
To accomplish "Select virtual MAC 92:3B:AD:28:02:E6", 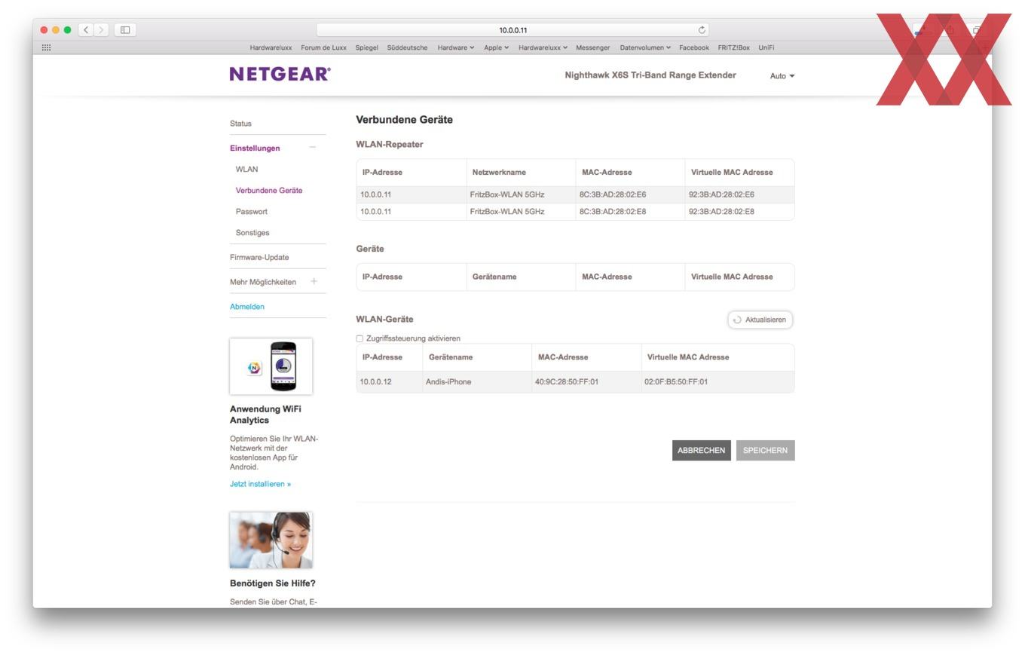I will [x=721, y=194].
